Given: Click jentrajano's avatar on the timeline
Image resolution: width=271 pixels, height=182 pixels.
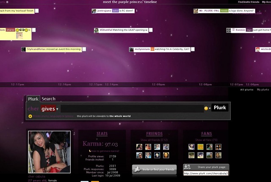Looking at the screenshot, I should pyautogui.click(x=94, y=11).
